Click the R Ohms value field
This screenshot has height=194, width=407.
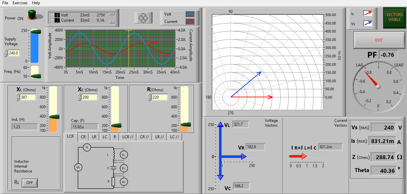[160, 97]
